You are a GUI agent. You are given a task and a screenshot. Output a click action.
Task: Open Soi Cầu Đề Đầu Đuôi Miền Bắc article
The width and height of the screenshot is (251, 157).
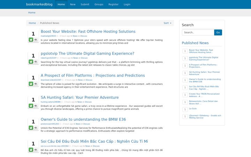(94, 141)
